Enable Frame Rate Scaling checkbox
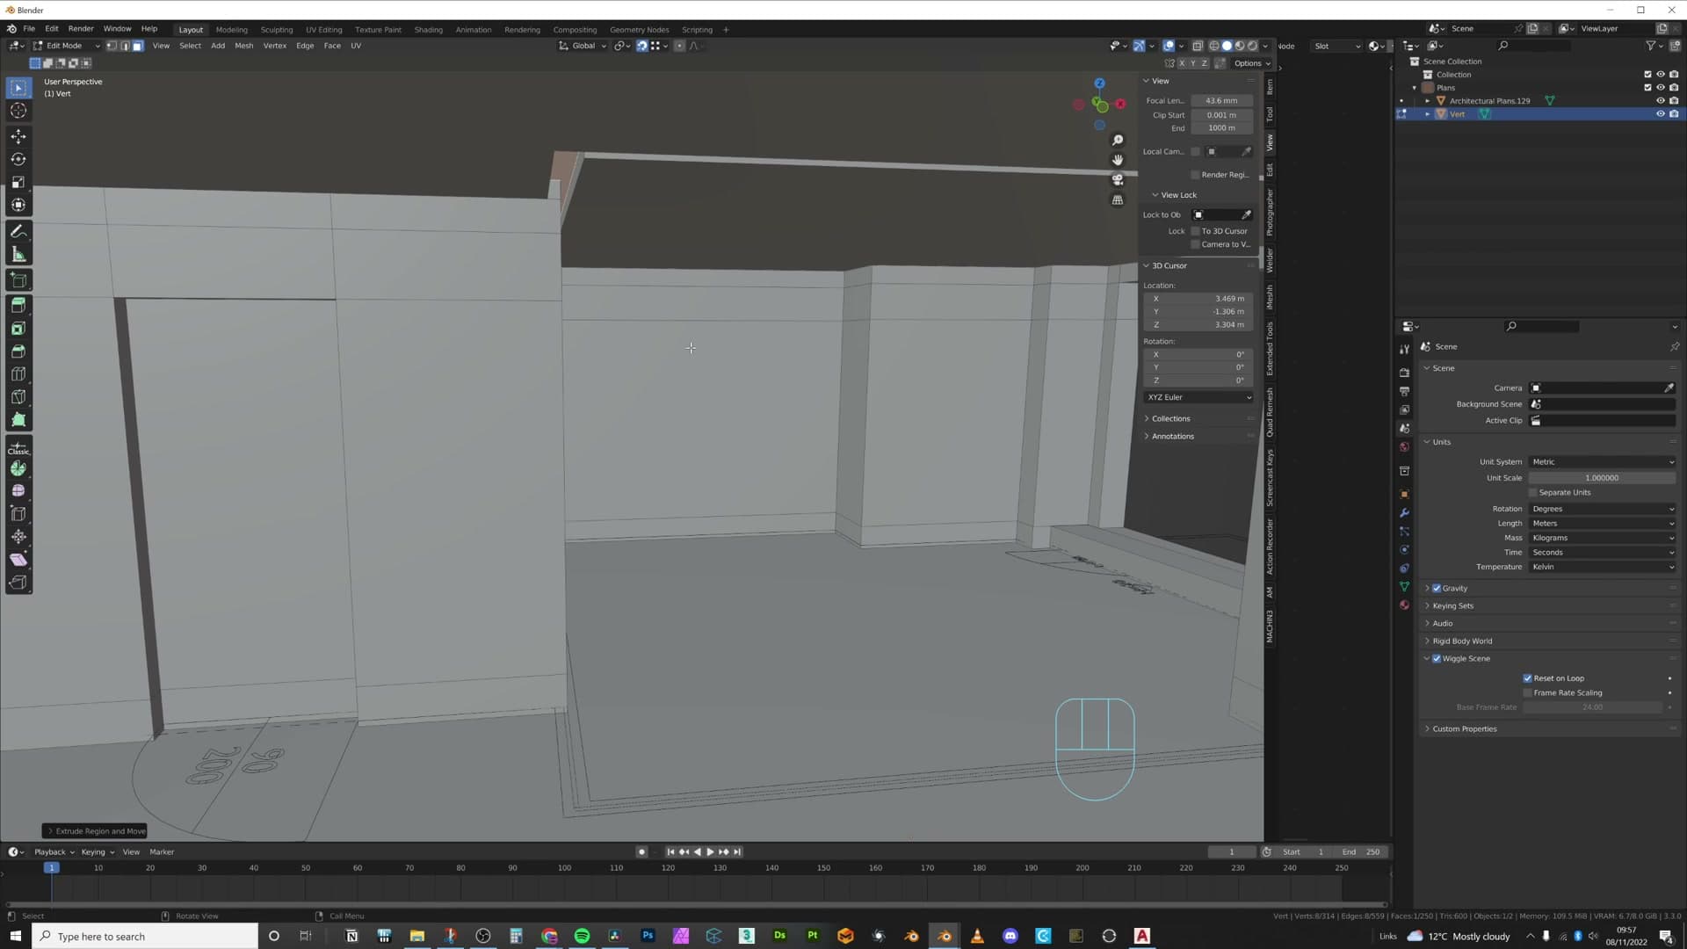 (1528, 693)
